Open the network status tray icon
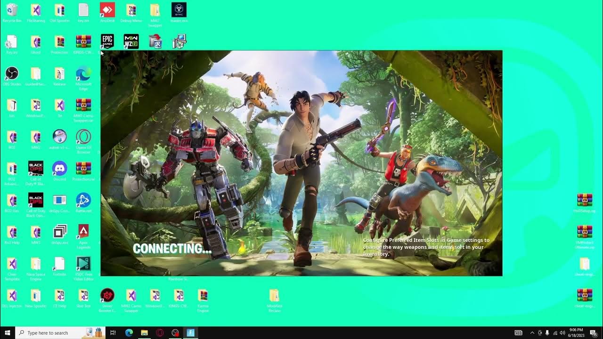Image resolution: width=603 pixels, height=339 pixels. 555,333
